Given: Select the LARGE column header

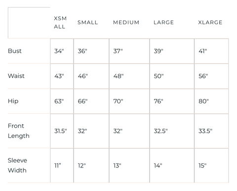Looking at the screenshot, I should point(163,22).
